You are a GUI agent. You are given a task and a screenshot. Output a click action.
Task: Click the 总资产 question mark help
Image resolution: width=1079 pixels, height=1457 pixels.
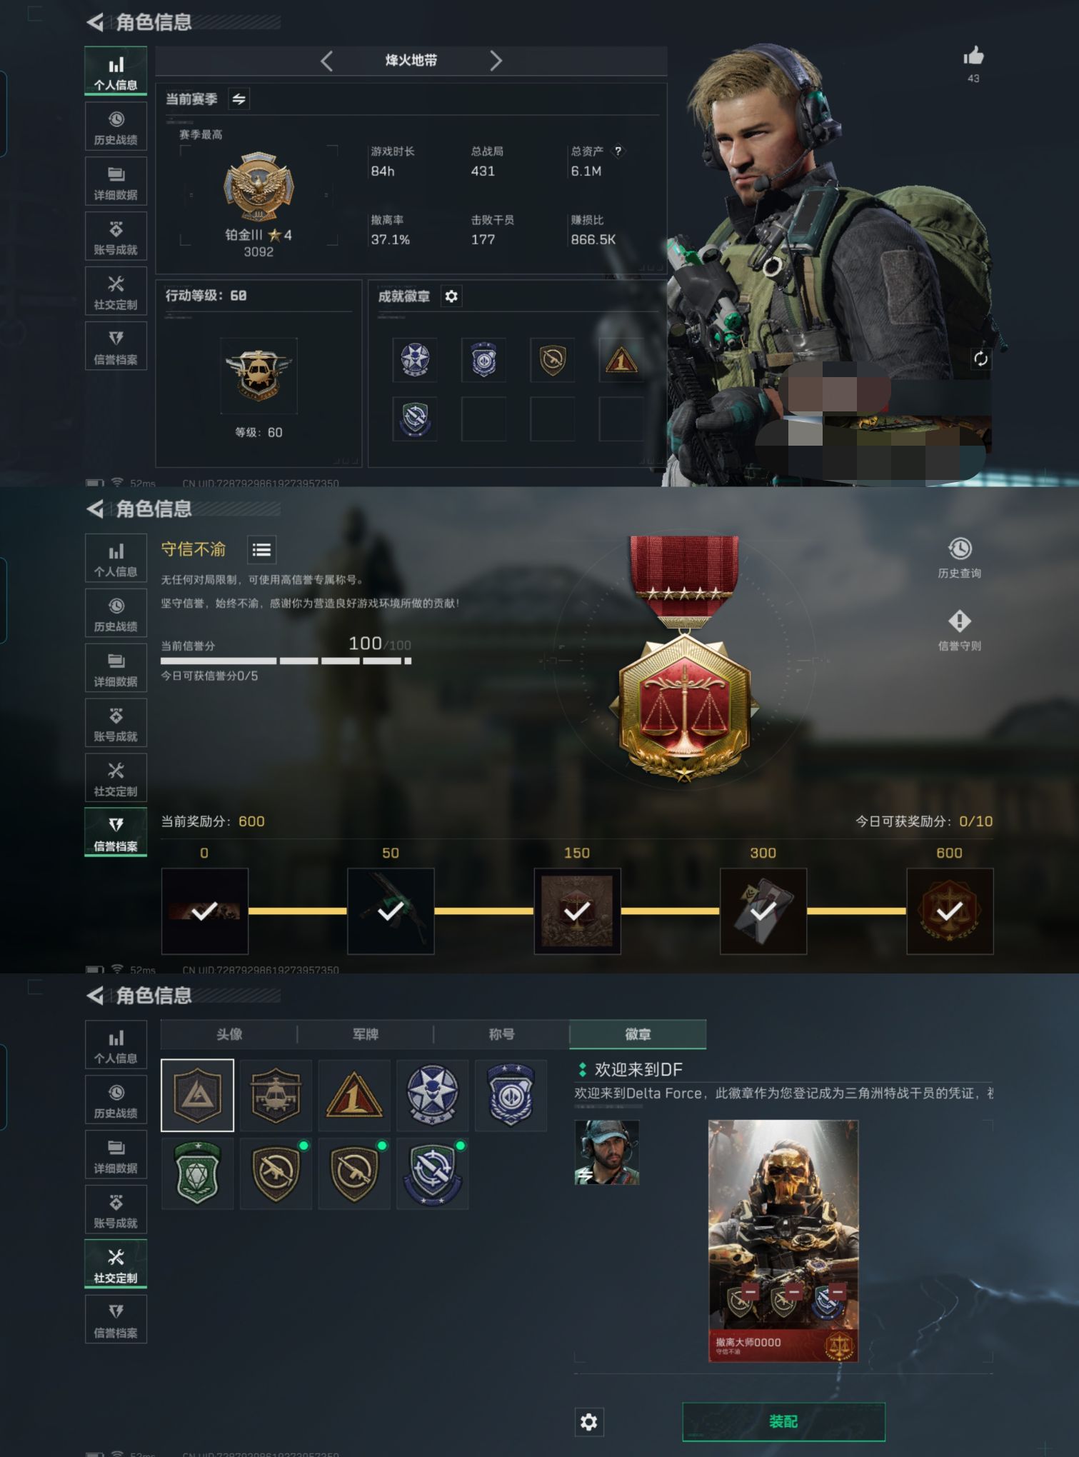point(618,151)
